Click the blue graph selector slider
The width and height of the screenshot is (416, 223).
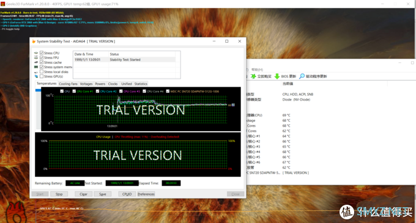click(x=38, y=90)
